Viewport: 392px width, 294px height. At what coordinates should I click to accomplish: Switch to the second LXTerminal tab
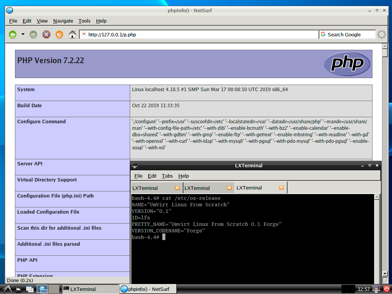pos(203,188)
